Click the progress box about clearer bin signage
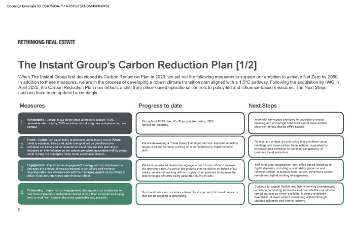Viewport: 355px width, 251px height. (190, 170)
